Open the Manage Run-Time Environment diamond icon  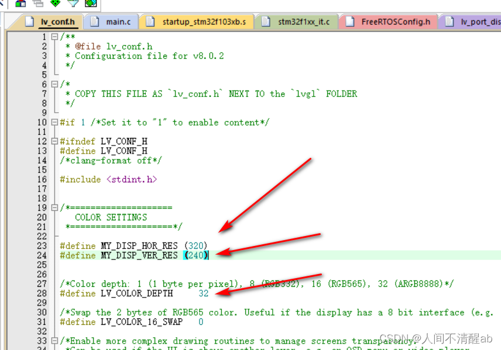(54, 4)
